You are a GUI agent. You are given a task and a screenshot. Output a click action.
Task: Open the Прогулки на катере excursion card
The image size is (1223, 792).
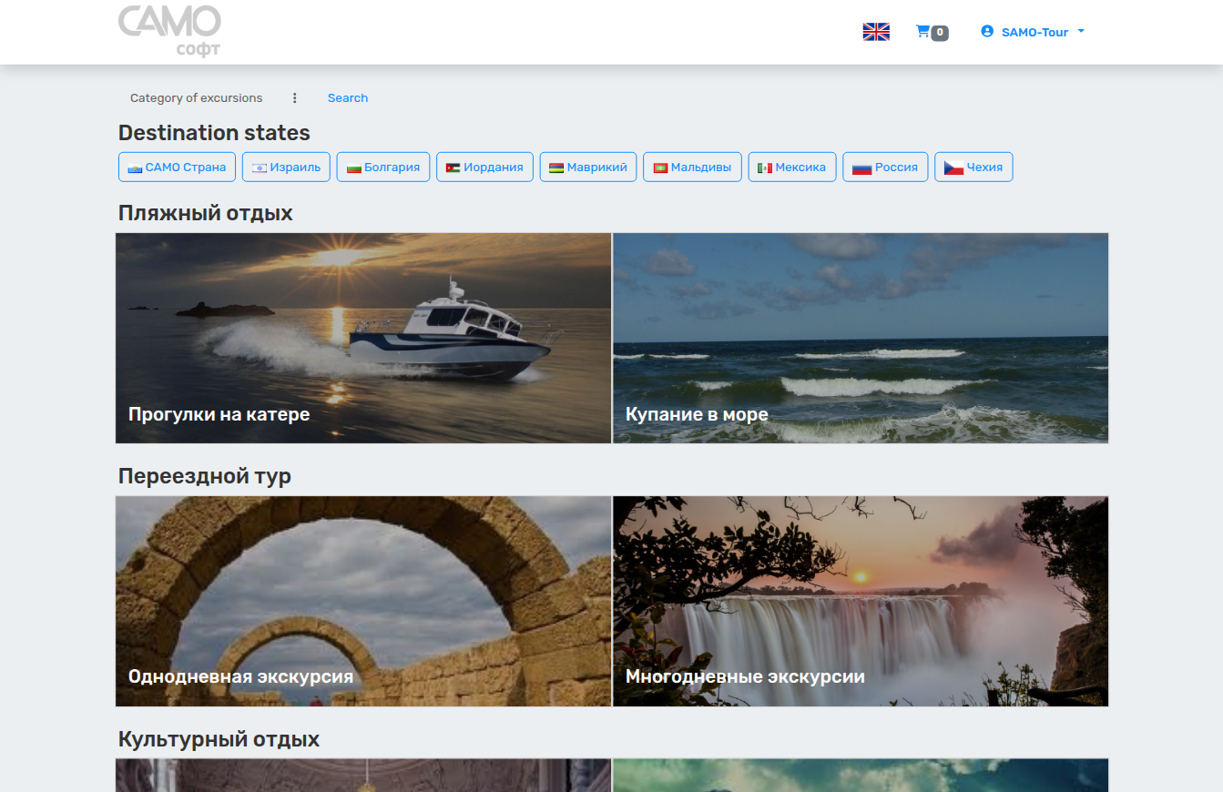click(x=363, y=338)
